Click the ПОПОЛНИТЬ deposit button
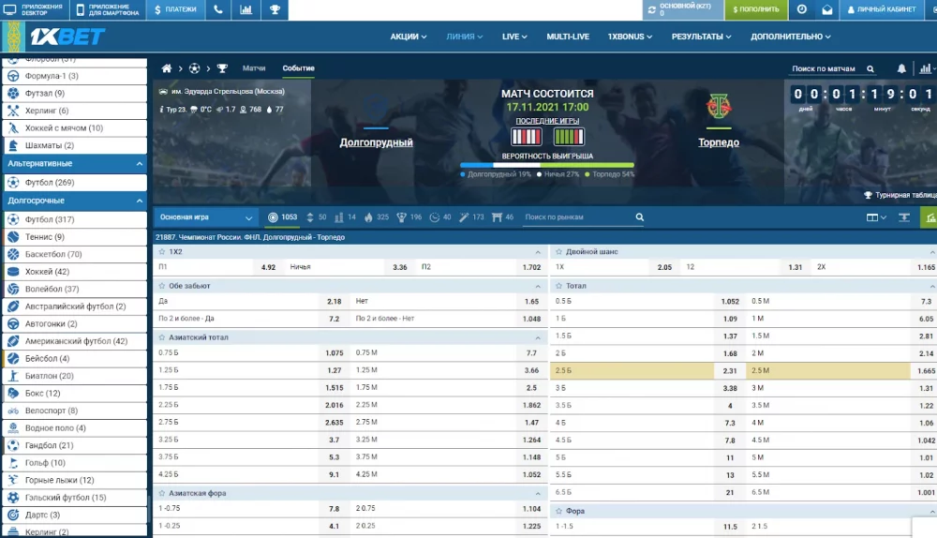937x538 pixels. point(756,9)
